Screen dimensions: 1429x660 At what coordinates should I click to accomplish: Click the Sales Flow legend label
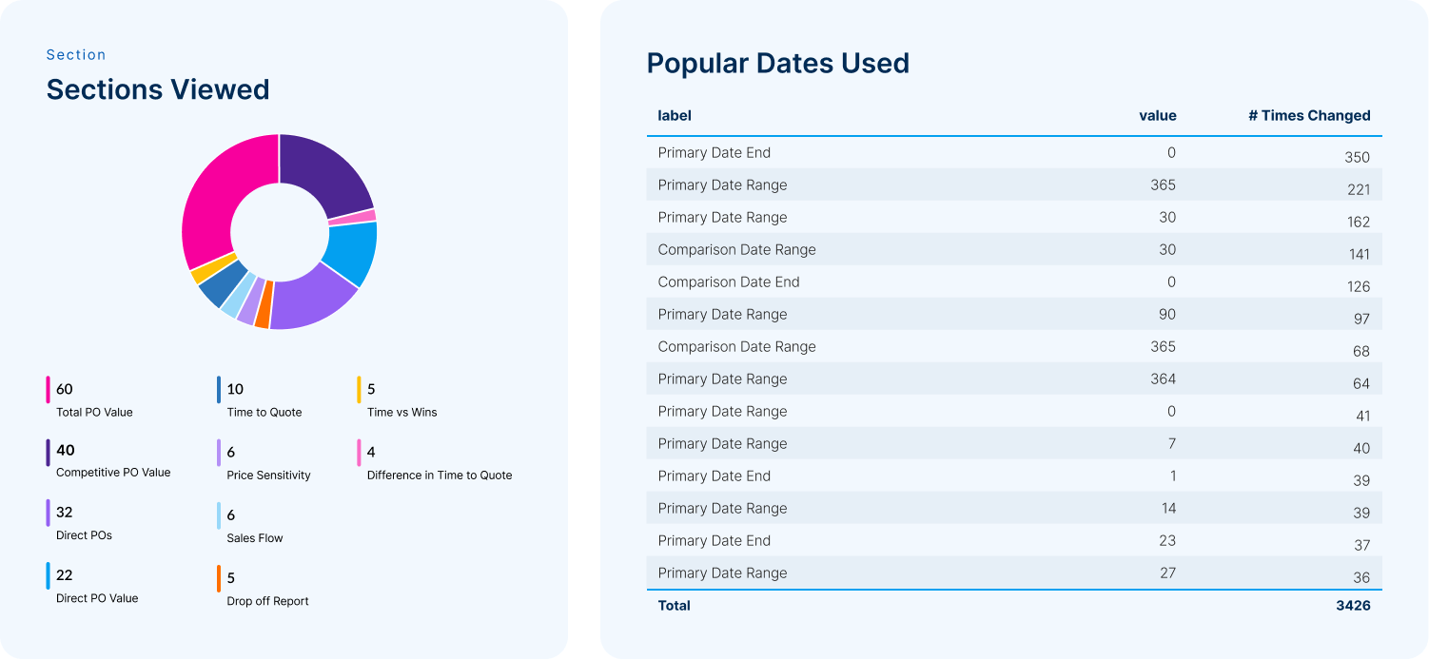(x=255, y=538)
